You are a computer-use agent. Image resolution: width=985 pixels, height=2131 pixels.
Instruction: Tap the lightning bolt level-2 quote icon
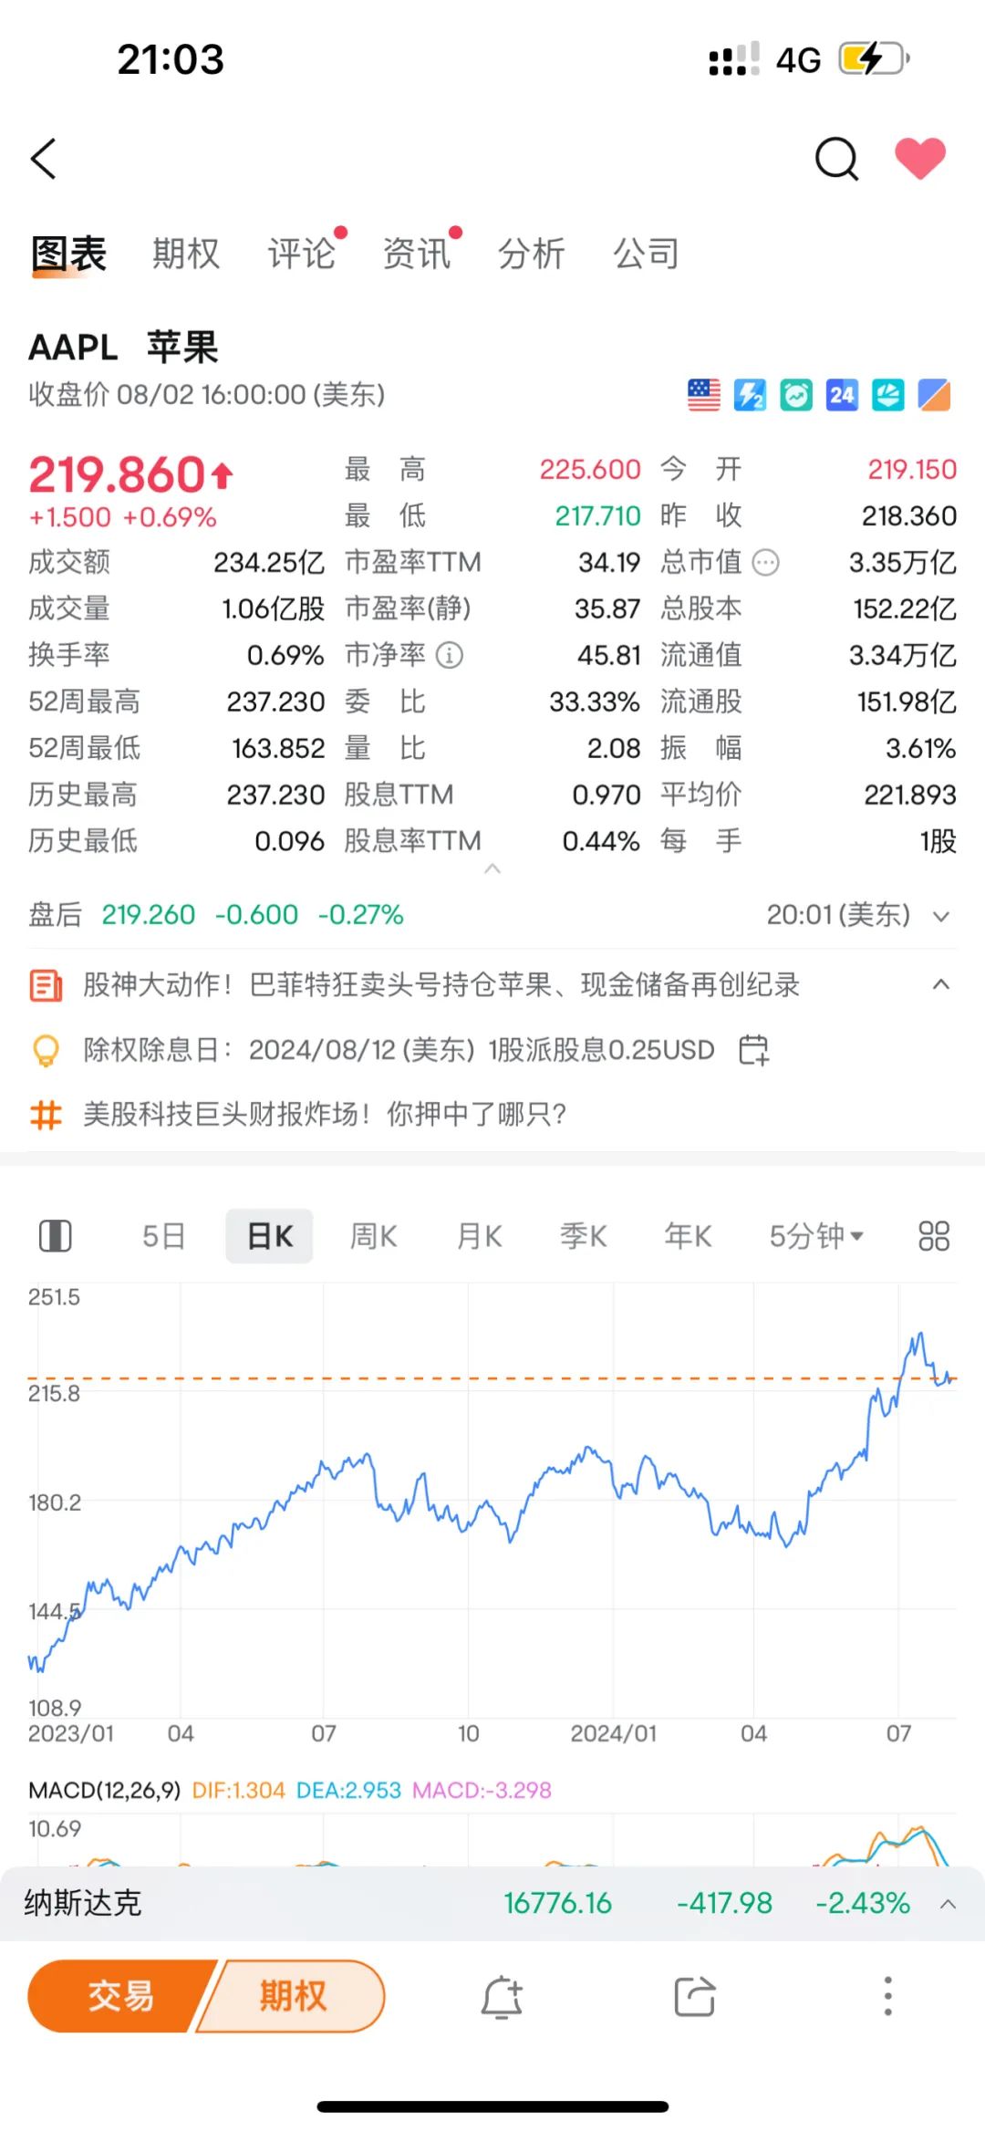tap(750, 395)
